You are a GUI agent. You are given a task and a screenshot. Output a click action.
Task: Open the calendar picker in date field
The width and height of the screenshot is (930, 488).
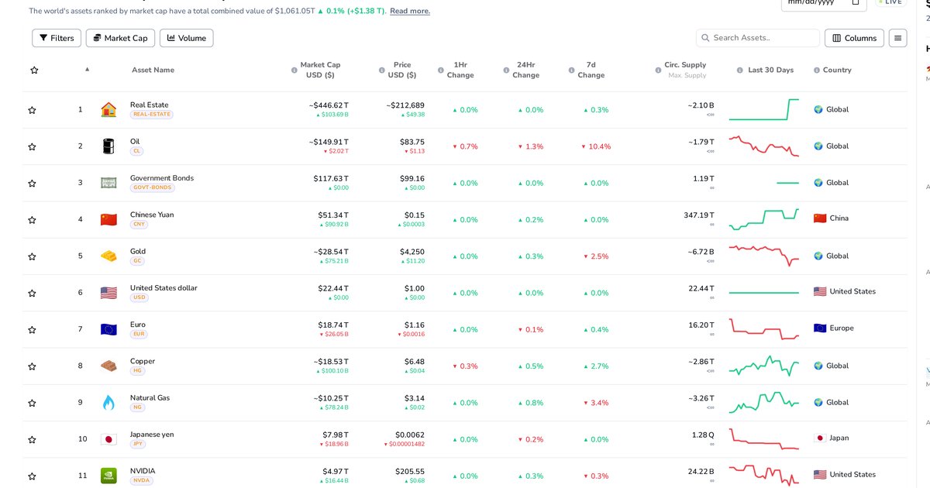coord(855,2)
